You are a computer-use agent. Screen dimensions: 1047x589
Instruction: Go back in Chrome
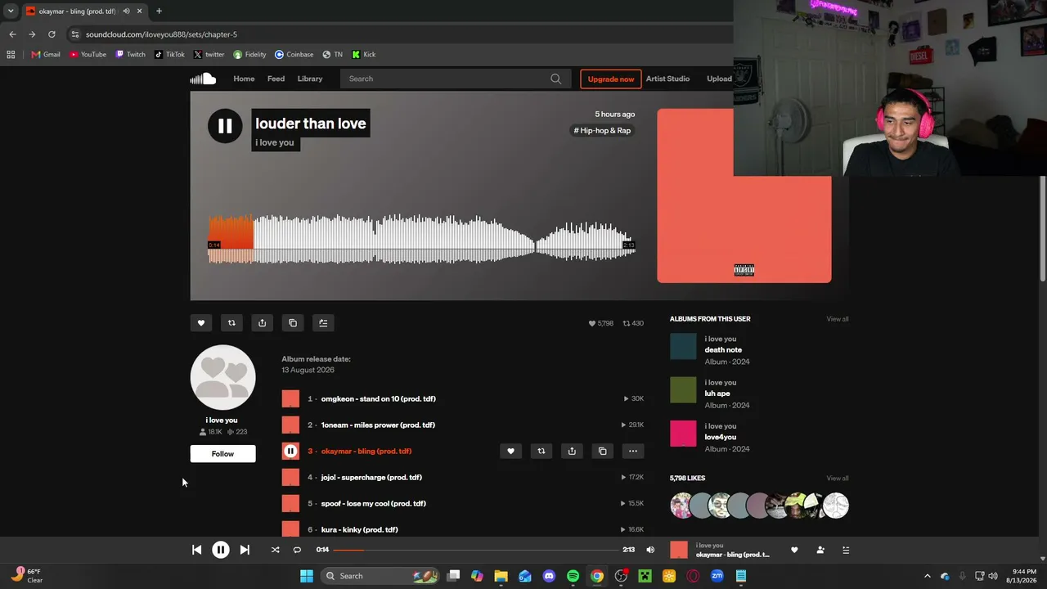(12, 34)
